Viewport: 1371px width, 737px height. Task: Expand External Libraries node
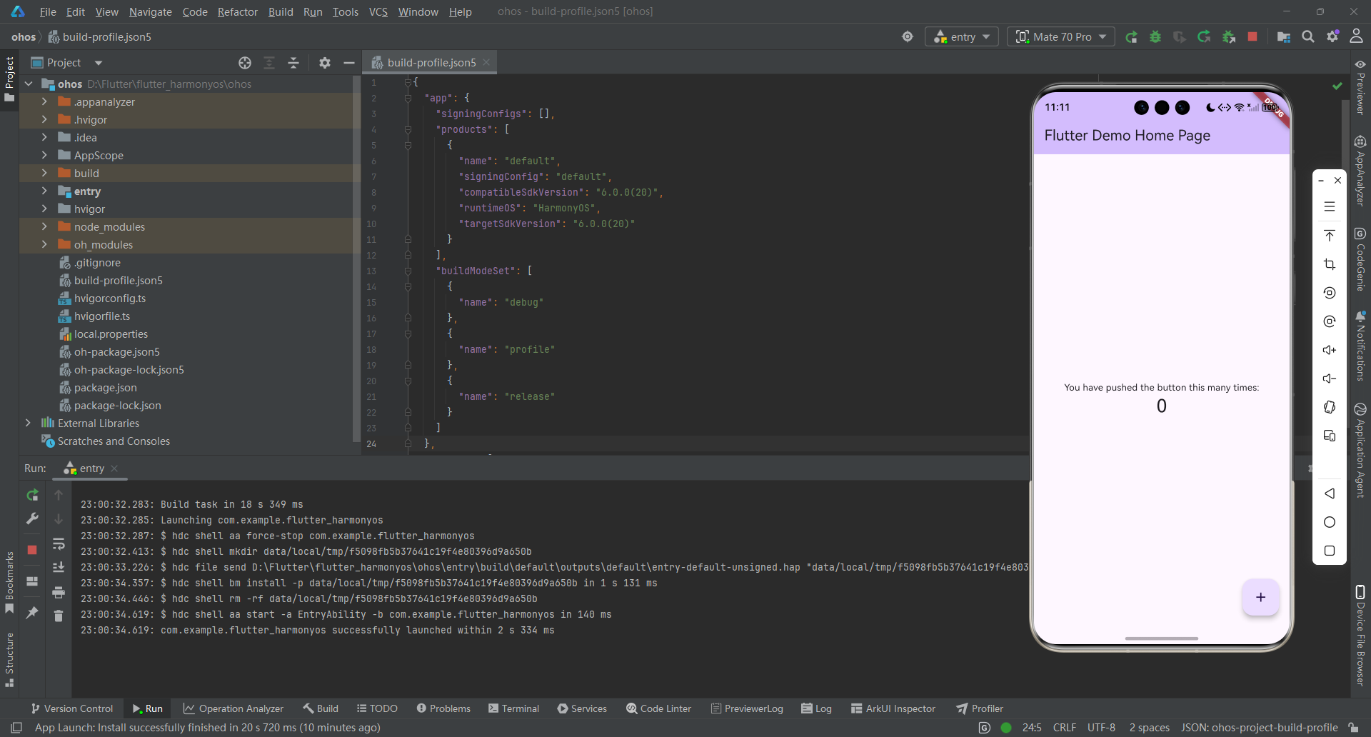28,423
